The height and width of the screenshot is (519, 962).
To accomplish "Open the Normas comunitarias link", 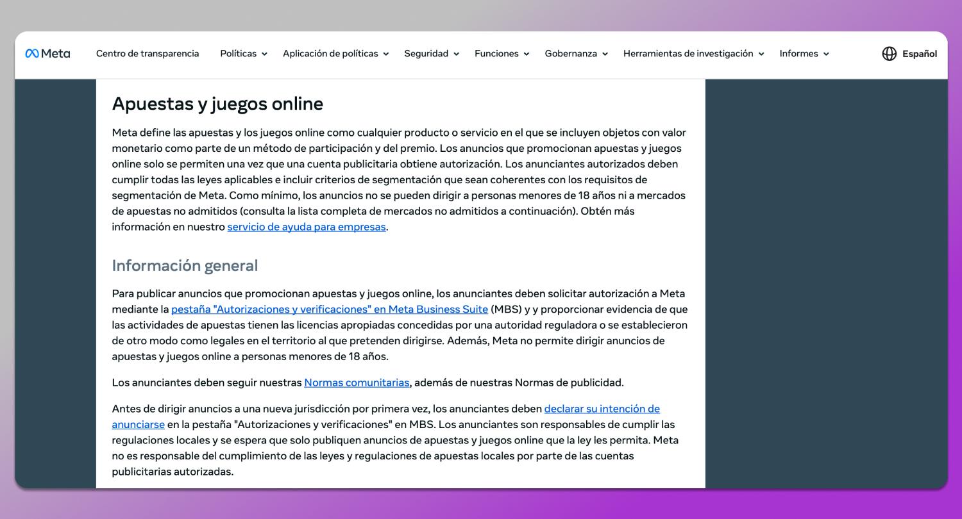I will pyautogui.click(x=357, y=383).
